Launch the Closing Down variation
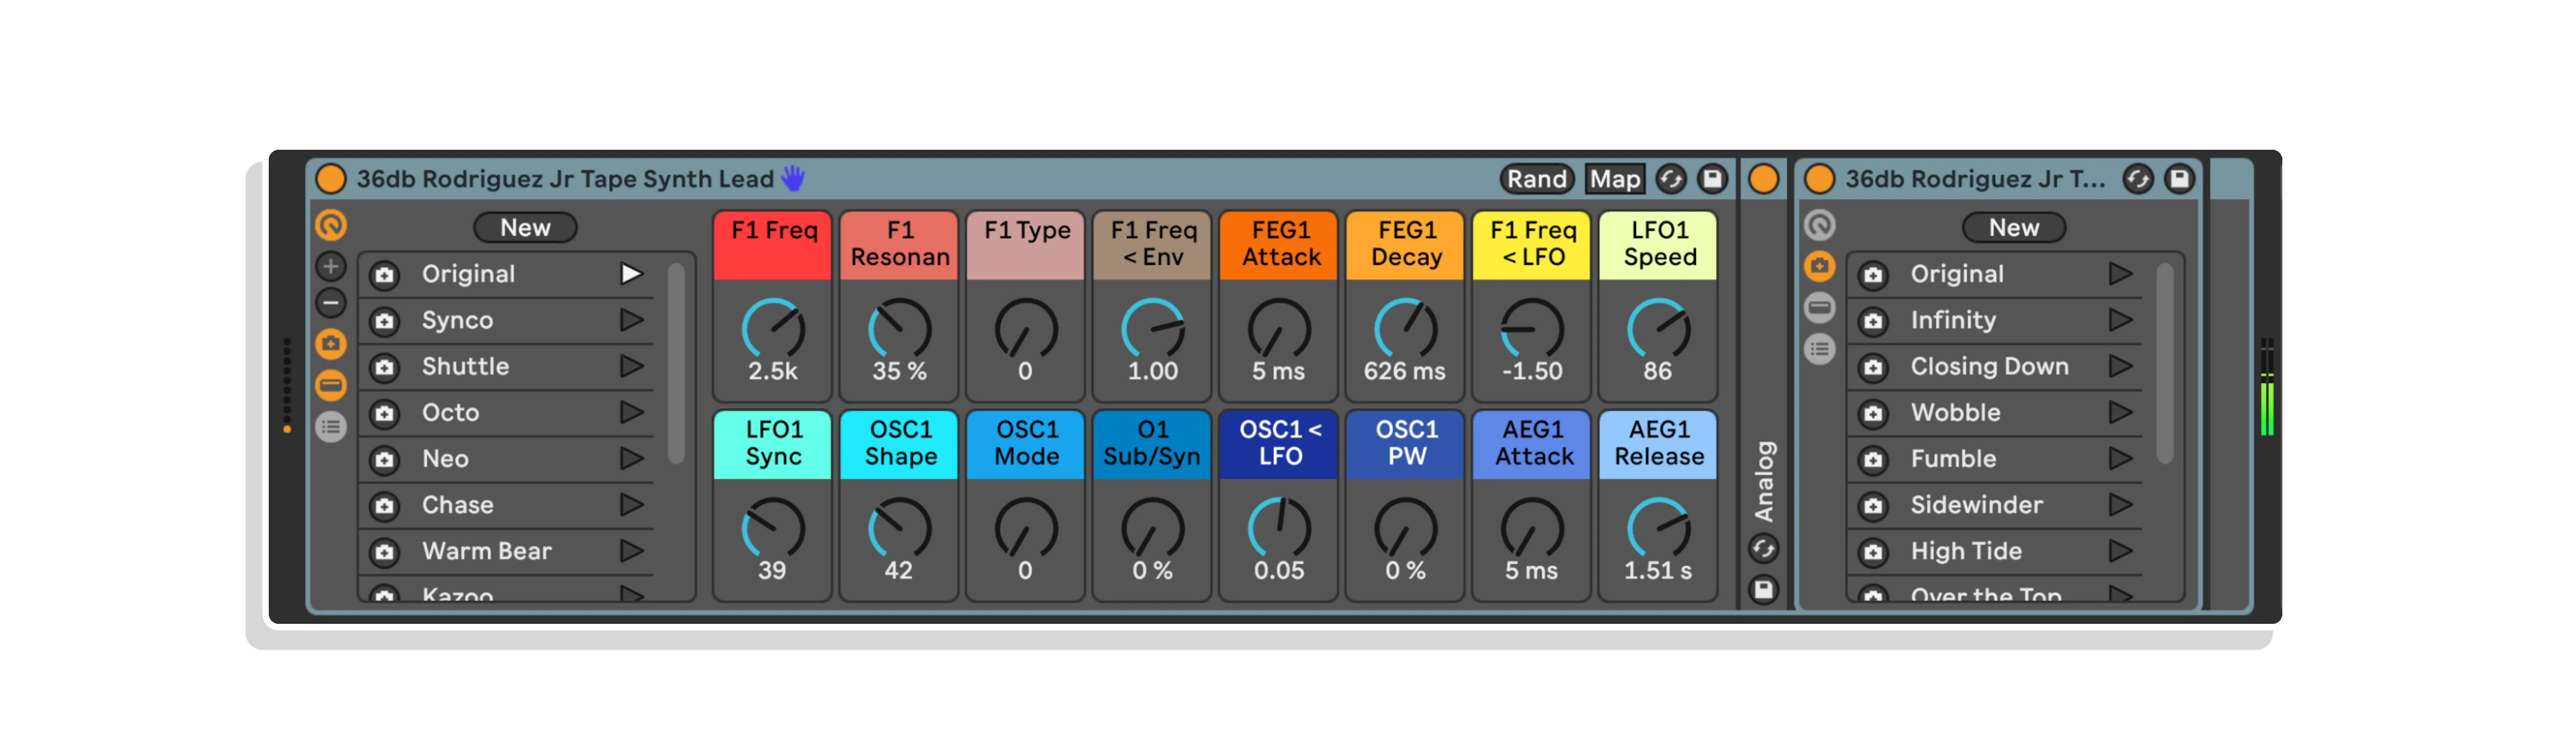Screen dimensions: 2576x738 coord(2119,366)
